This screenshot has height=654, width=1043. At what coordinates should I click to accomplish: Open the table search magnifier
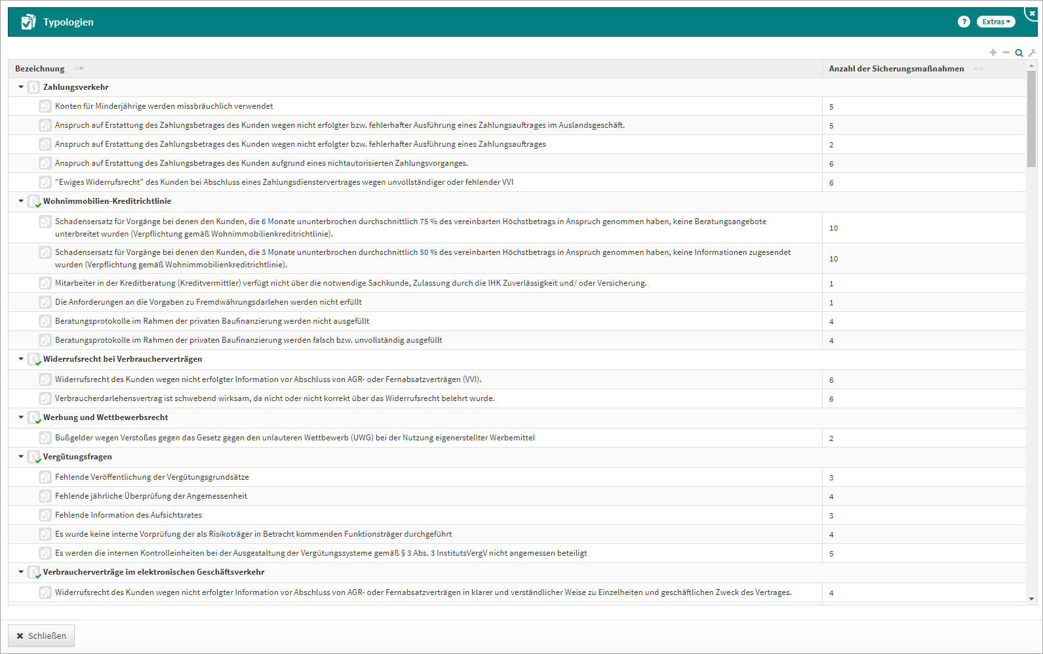(x=1019, y=53)
